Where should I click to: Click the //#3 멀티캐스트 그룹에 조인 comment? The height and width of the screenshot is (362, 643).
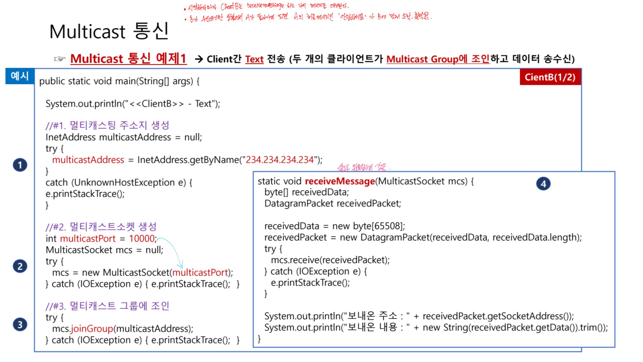(107, 306)
